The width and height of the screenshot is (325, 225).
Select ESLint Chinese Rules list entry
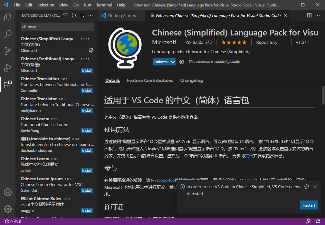[x=57, y=204]
